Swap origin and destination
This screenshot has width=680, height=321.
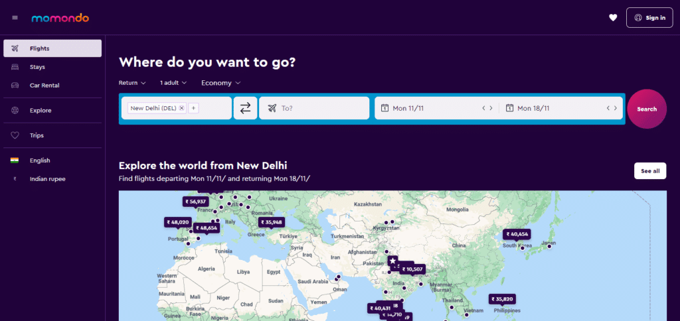[246, 108]
